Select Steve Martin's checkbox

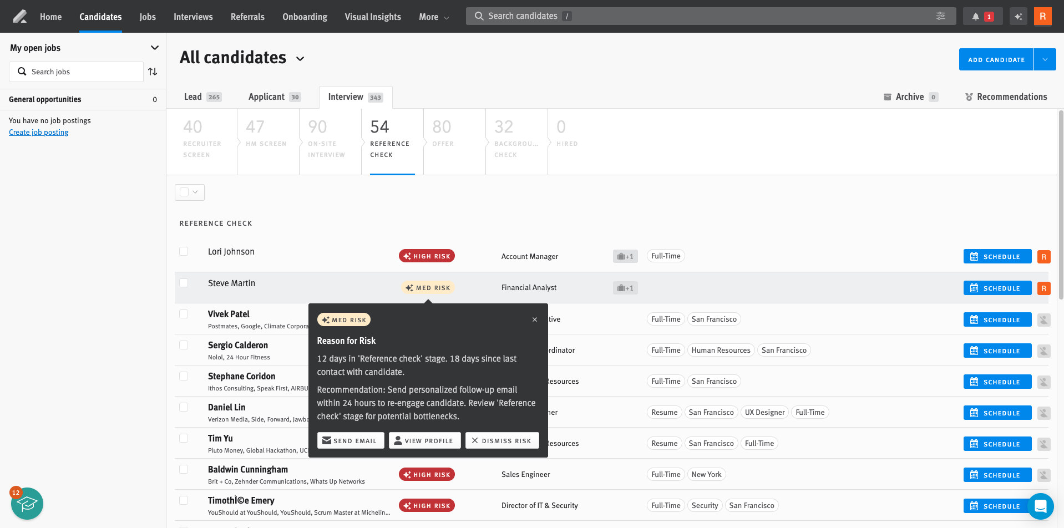point(184,283)
